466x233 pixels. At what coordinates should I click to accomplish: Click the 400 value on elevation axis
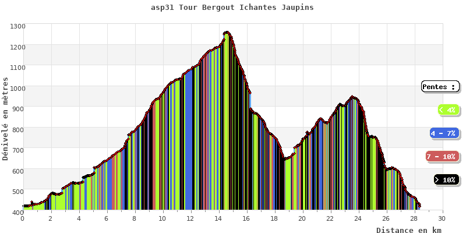click(19, 212)
